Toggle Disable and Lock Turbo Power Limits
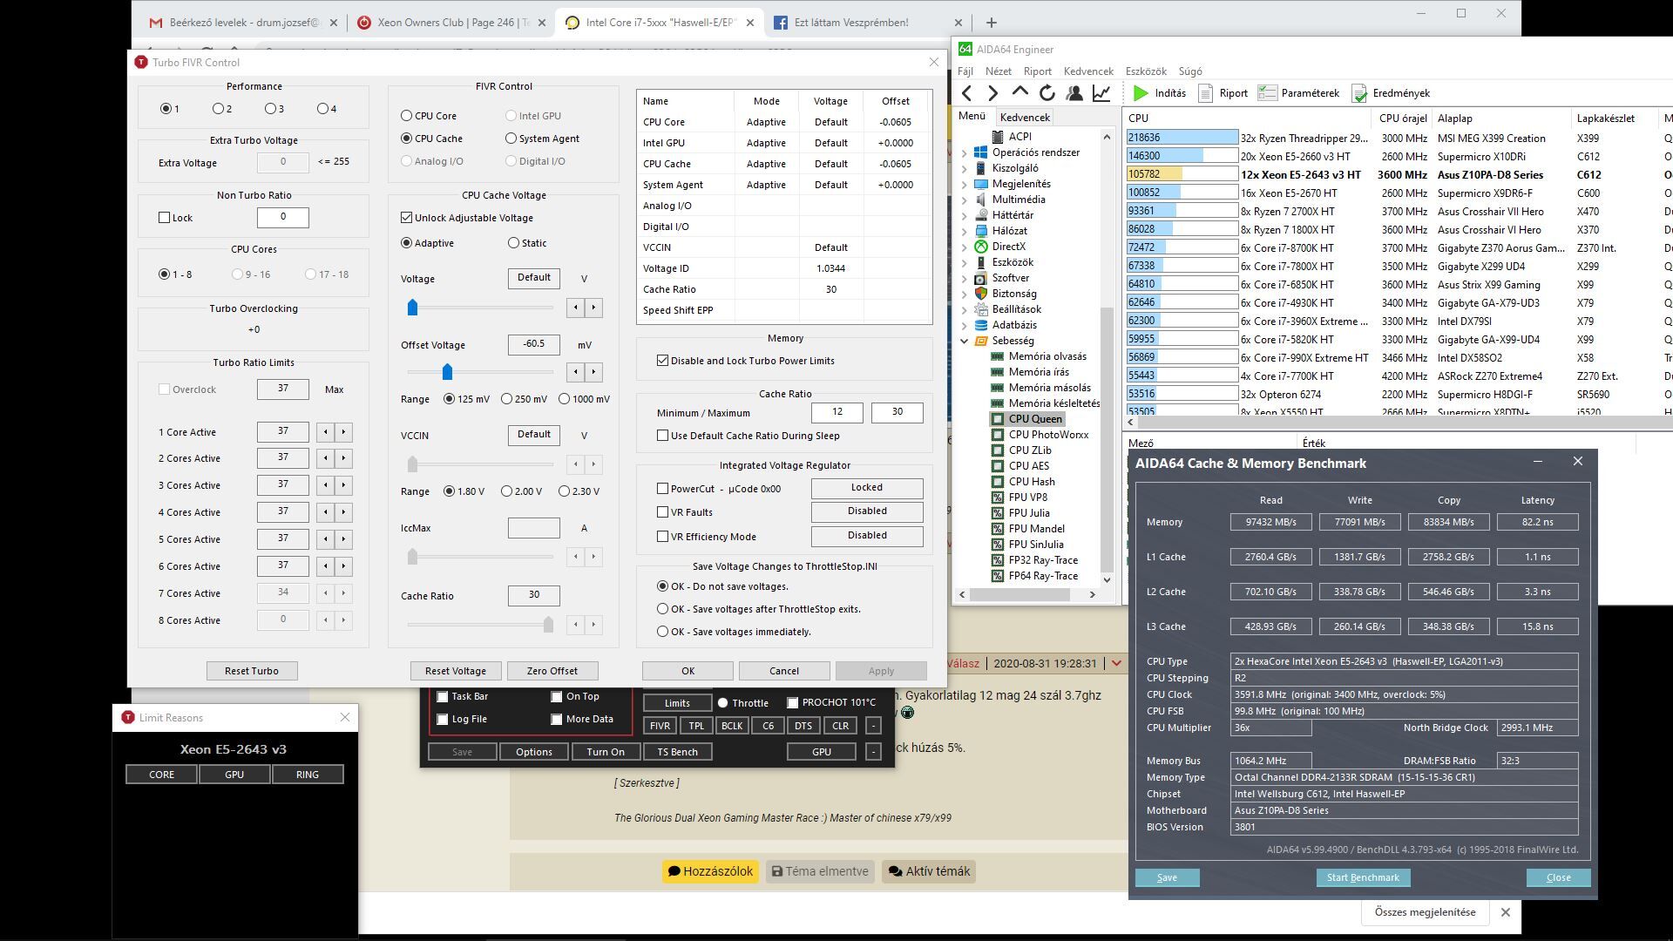 coord(663,361)
